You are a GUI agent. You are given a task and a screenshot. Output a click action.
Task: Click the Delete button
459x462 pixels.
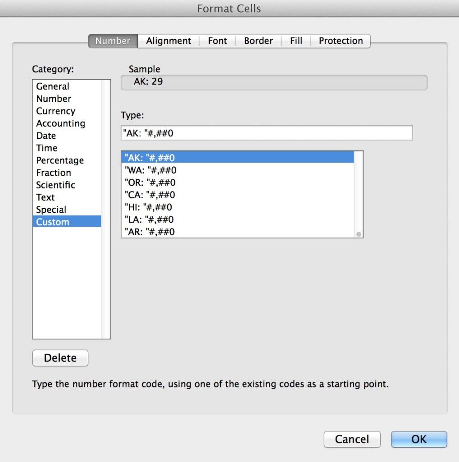tap(60, 358)
